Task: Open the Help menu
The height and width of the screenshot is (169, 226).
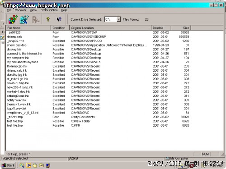Action: pos(64,10)
